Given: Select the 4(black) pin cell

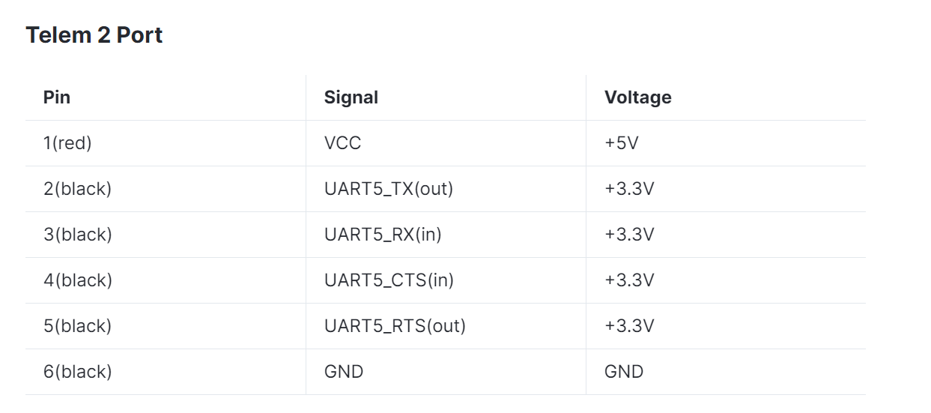Looking at the screenshot, I should click(x=77, y=280).
